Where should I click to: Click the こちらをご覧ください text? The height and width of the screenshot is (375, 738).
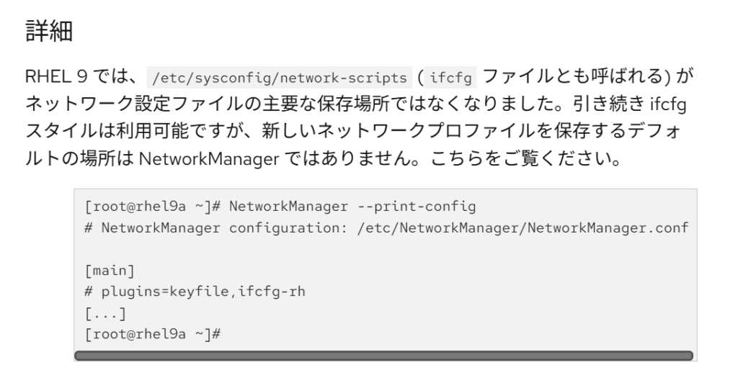pyautogui.click(x=530, y=157)
